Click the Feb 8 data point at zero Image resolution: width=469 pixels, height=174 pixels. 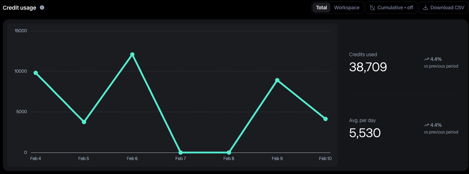click(229, 153)
